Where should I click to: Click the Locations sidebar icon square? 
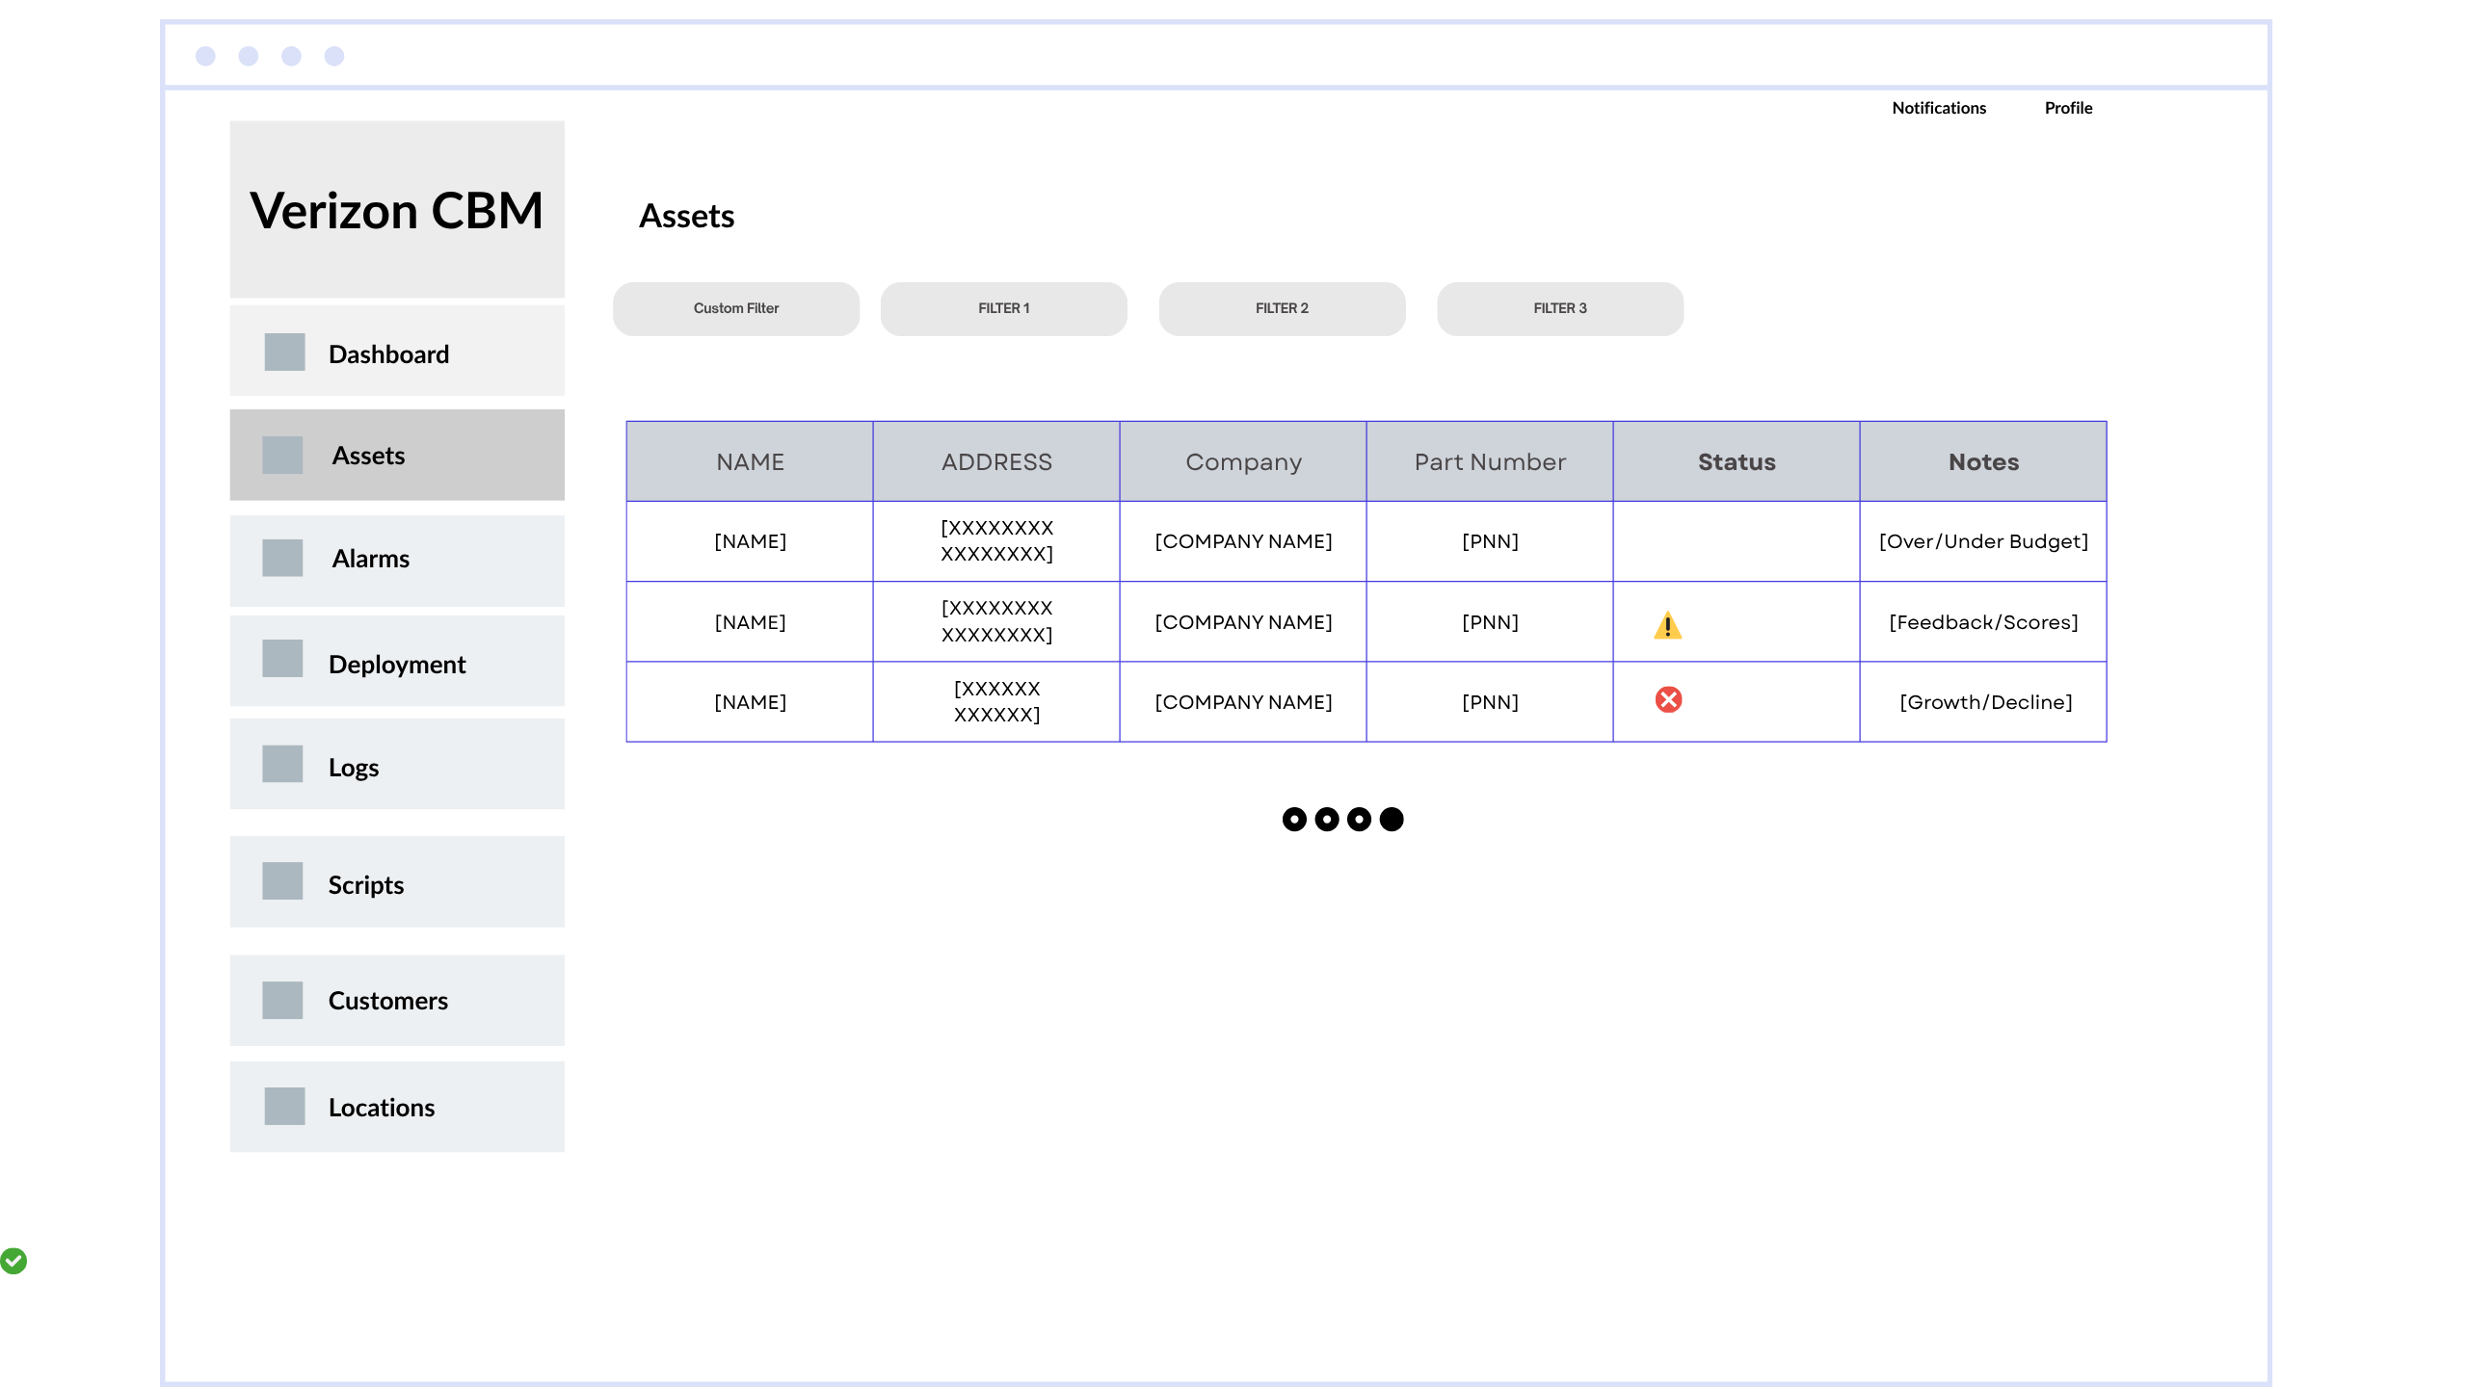[284, 1107]
